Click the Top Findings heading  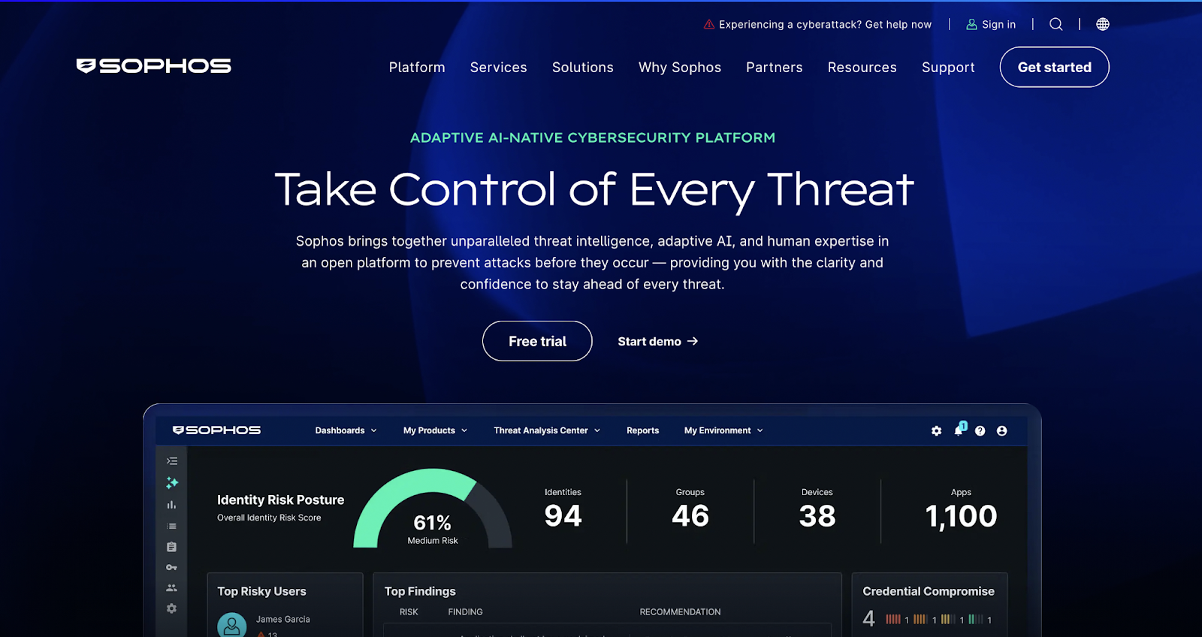(420, 591)
